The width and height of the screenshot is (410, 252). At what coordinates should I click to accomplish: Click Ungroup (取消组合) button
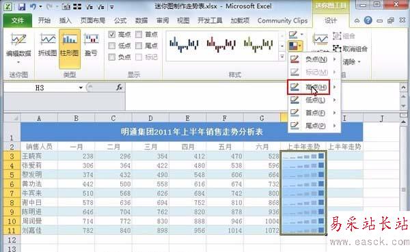[x=350, y=48]
